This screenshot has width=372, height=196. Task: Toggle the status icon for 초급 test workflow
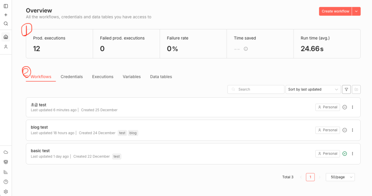click(x=345, y=107)
